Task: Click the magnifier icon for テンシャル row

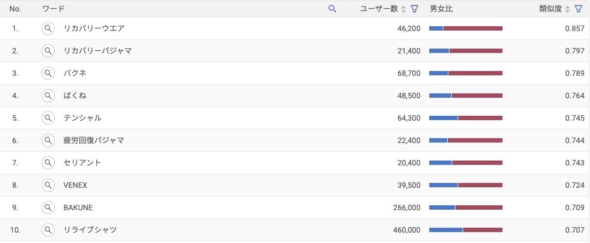Action: (x=48, y=118)
